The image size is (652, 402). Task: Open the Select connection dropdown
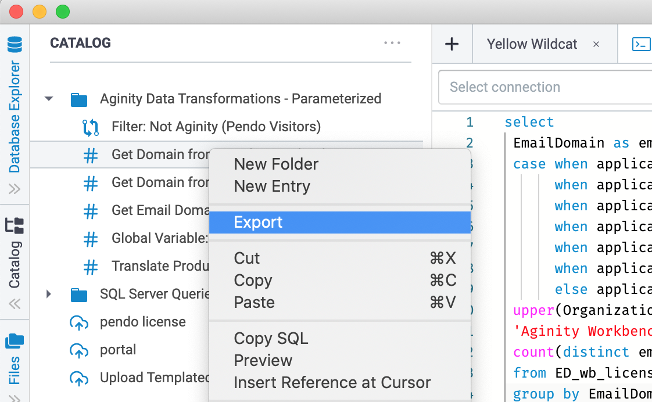(x=544, y=87)
